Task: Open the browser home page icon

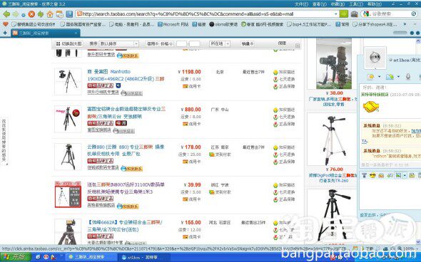Action: coord(50,14)
